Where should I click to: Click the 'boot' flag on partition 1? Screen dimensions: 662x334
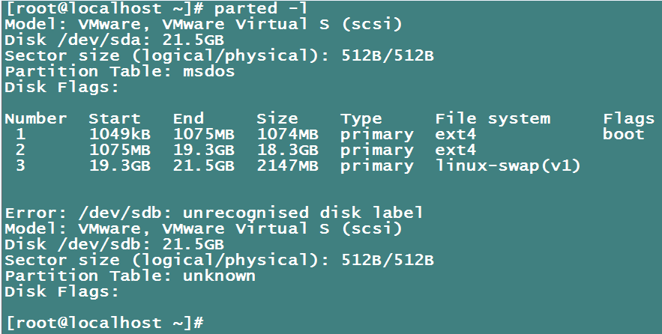click(623, 134)
